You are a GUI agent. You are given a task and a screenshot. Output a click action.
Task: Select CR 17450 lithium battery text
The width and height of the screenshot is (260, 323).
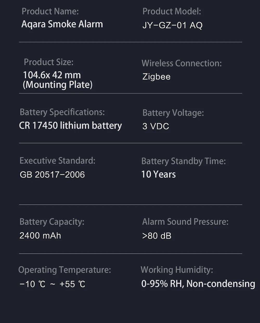(70, 125)
